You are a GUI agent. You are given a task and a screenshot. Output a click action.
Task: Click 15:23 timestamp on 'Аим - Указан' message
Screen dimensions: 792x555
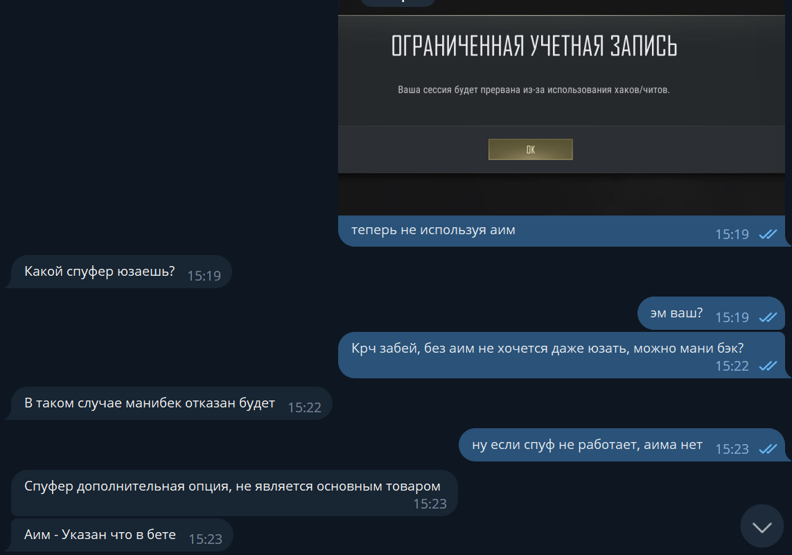pos(206,539)
